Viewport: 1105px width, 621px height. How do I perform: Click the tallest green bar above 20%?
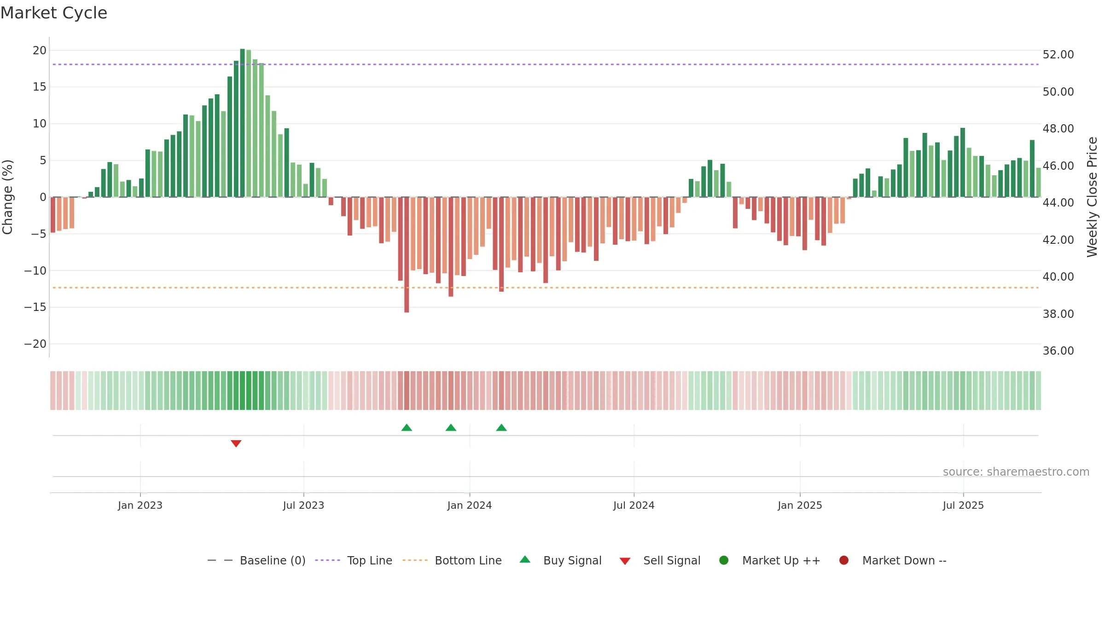click(243, 123)
